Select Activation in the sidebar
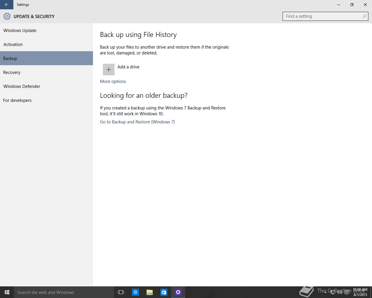The height and width of the screenshot is (298, 372). pos(46,45)
